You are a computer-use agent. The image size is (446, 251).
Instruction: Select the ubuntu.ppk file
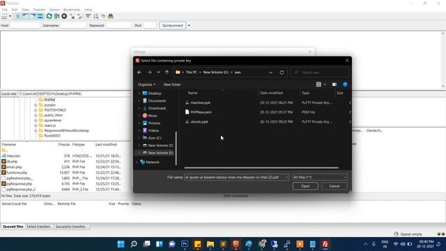[199, 122]
